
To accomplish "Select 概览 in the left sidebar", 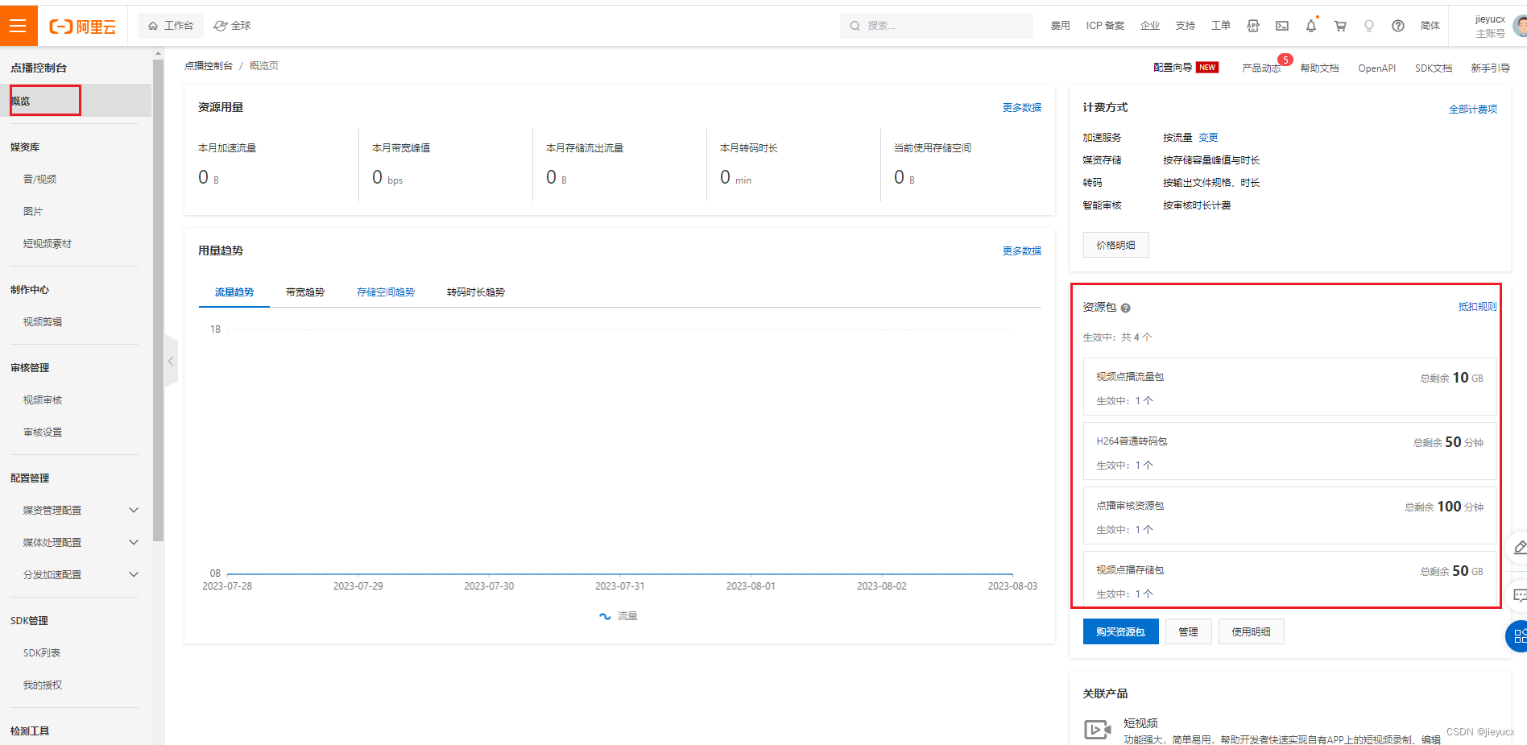I will [76, 101].
